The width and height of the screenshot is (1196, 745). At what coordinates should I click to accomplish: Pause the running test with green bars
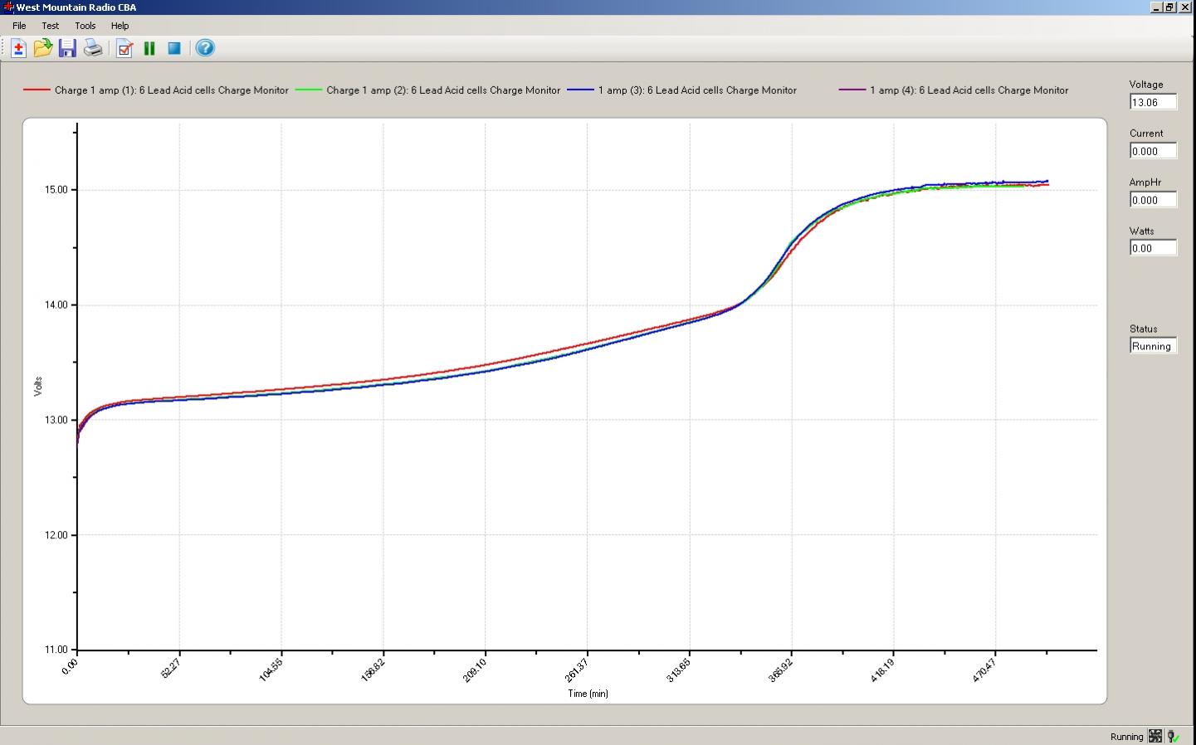tap(149, 48)
